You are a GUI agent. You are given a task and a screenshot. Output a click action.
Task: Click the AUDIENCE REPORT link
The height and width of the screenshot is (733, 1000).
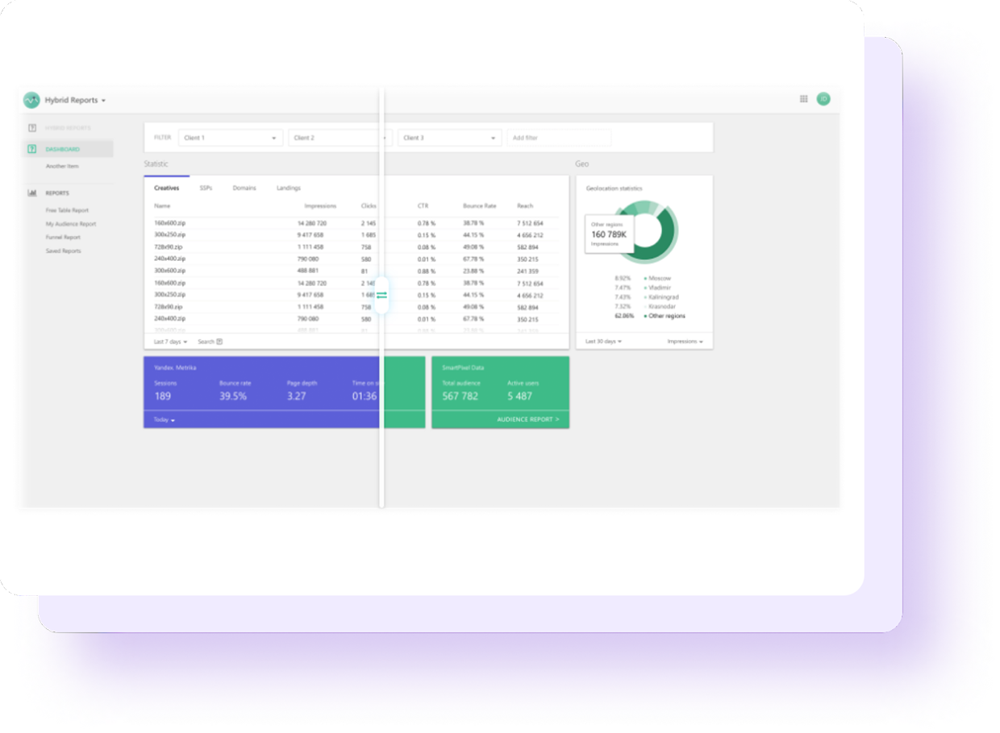527,420
